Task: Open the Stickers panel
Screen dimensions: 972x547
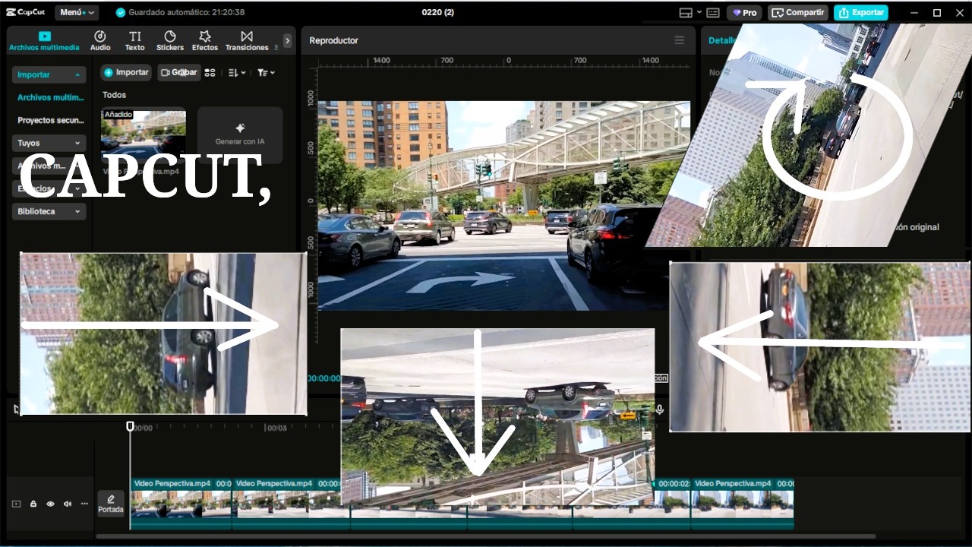Action: click(170, 41)
